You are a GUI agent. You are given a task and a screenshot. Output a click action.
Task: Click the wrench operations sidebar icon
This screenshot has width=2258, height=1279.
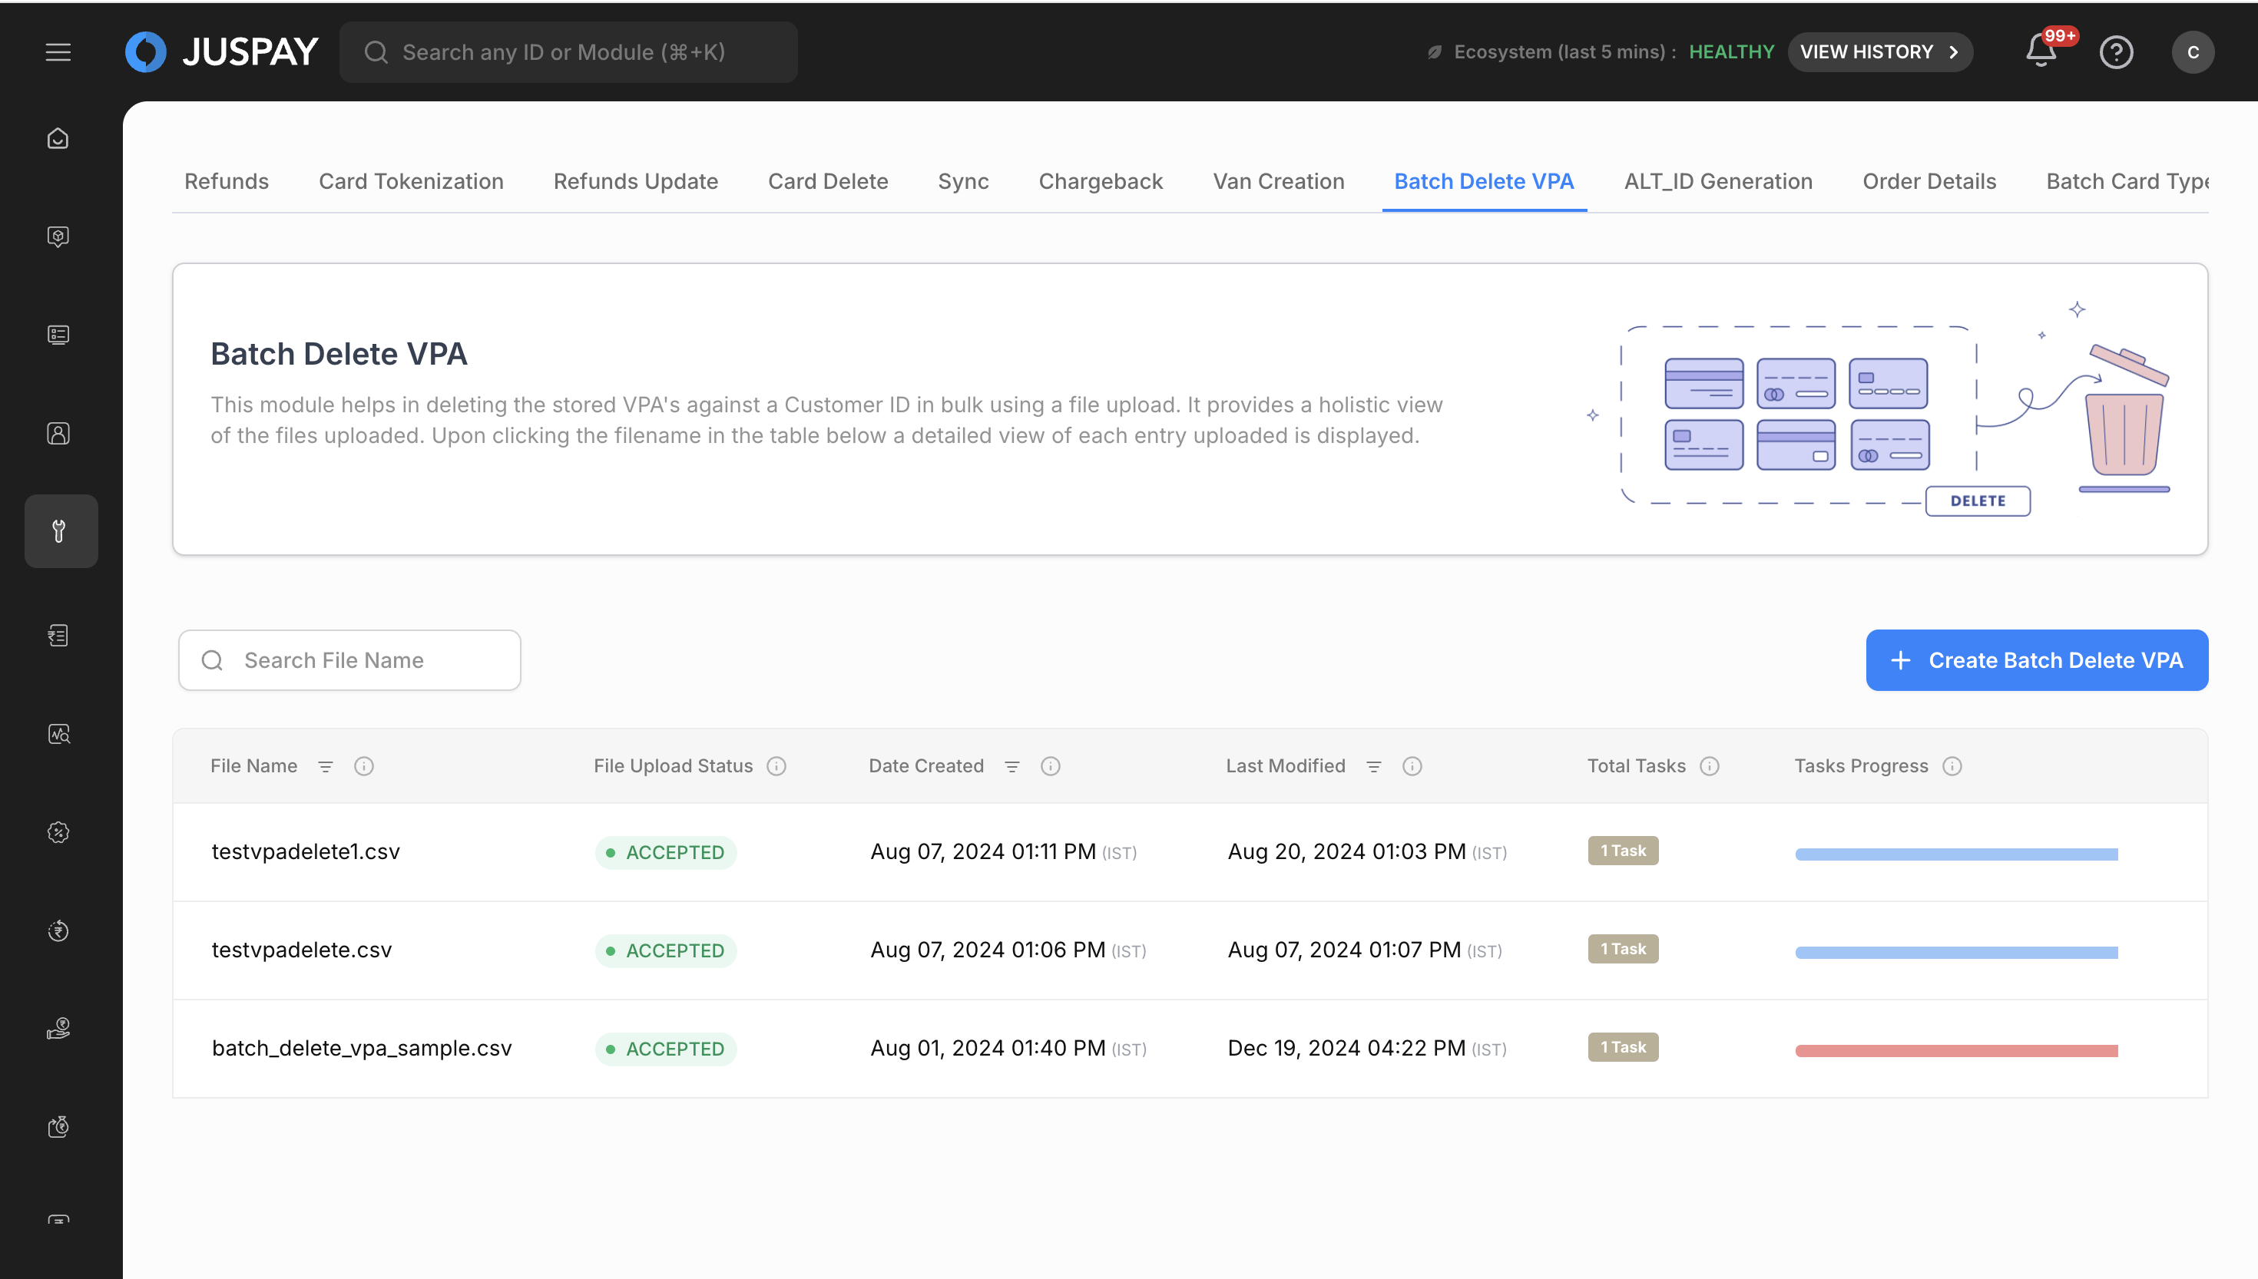pos(60,530)
